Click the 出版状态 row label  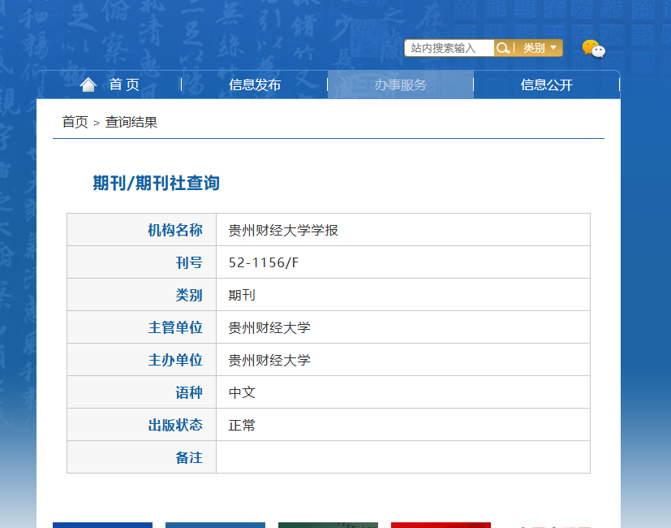pos(175,425)
